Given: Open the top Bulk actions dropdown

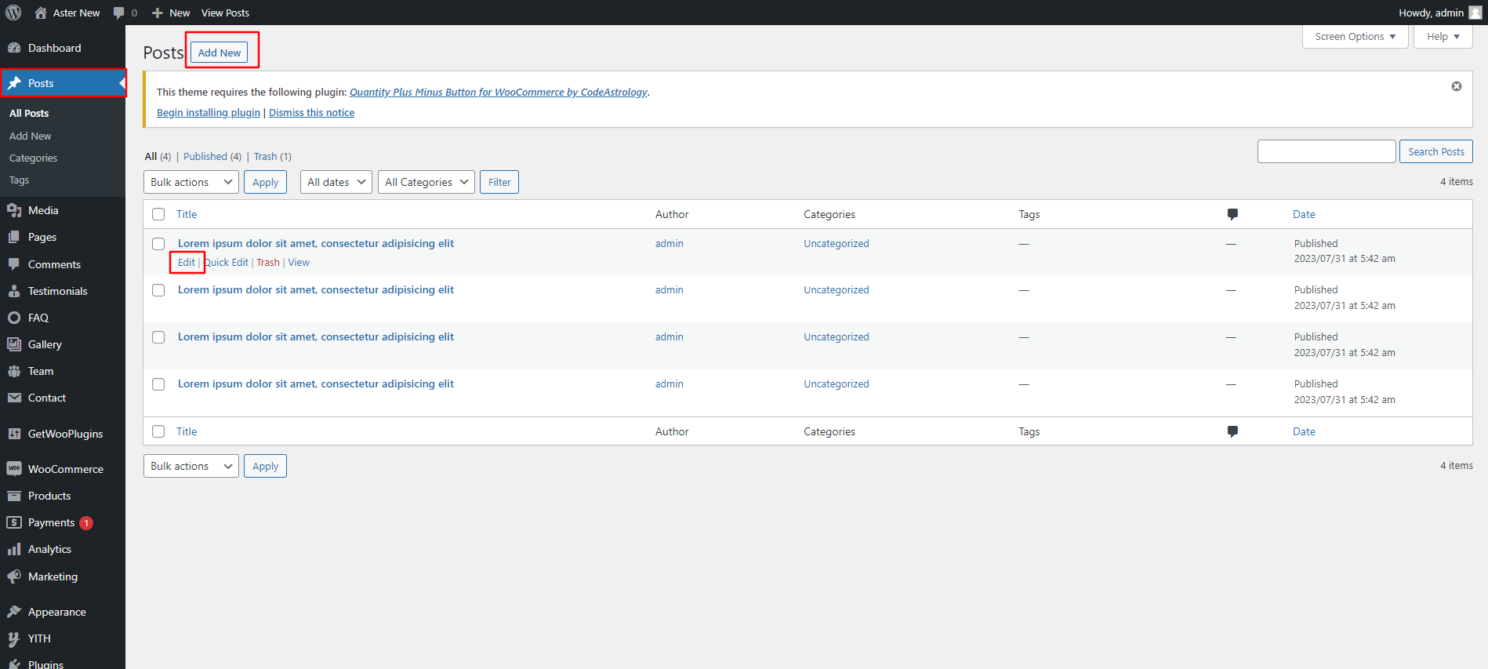Looking at the screenshot, I should click(x=191, y=182).
